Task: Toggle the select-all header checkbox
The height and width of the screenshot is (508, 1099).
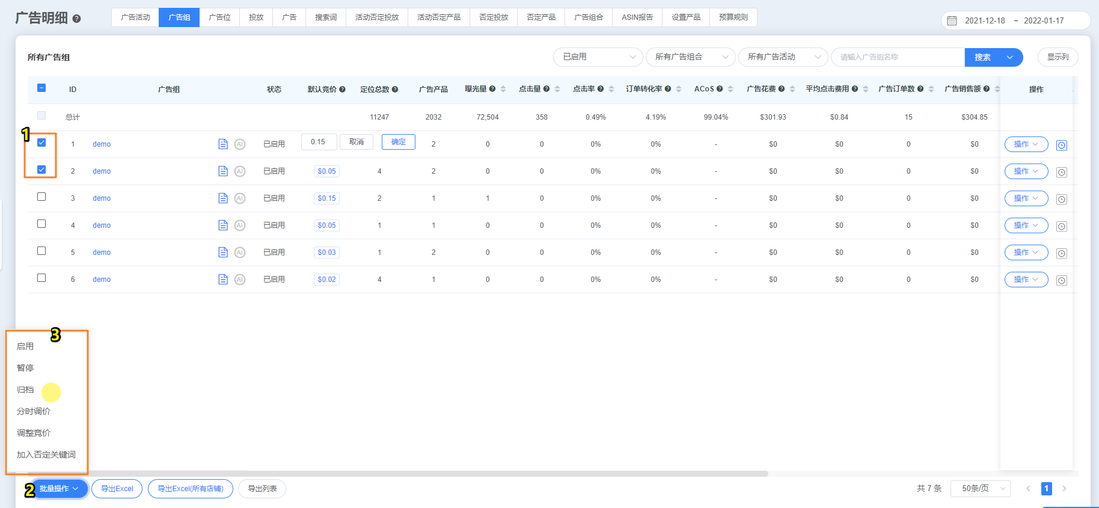Action: [x=41, y=88]
